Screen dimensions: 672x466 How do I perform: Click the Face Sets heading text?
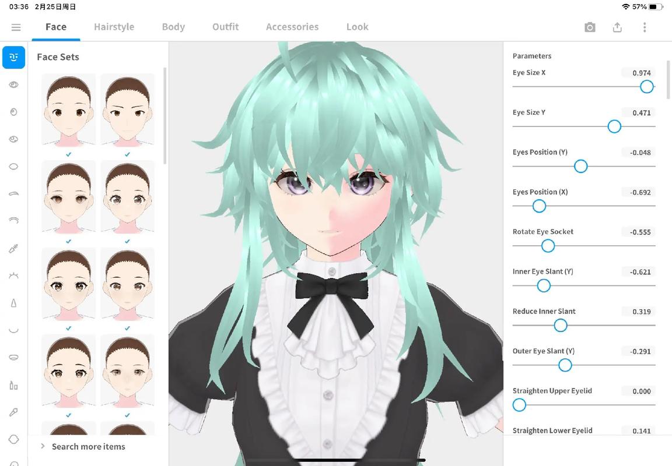58,57
